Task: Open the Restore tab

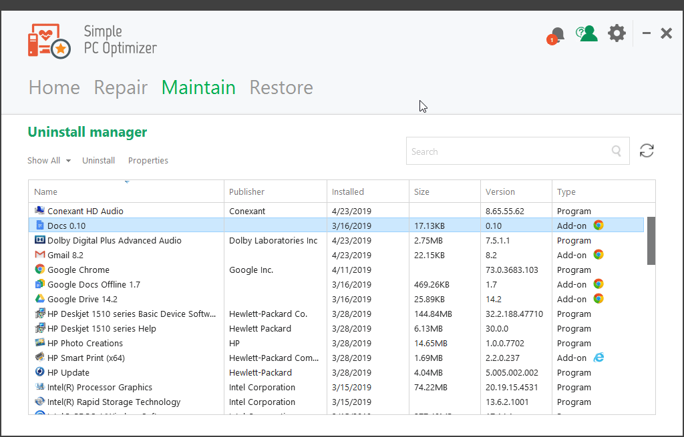Action: click(x=281, y=87)
